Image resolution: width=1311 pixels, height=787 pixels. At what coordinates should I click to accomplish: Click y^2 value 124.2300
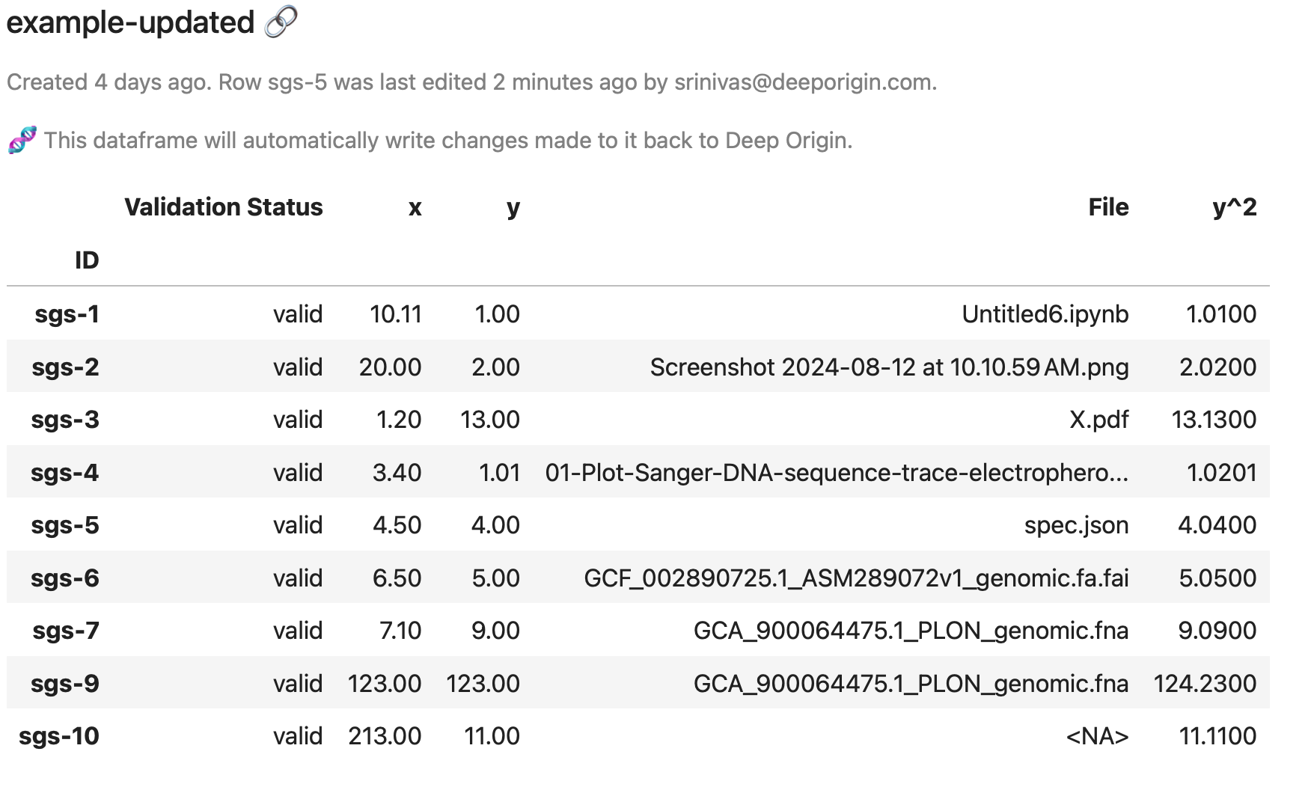click(x=1205, y=684)
